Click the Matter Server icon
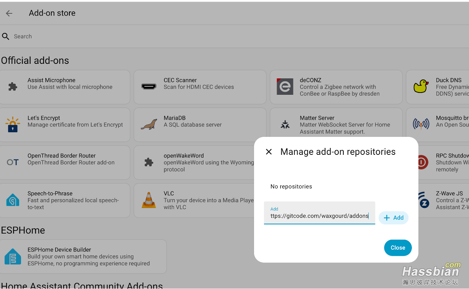 point(285,124)
